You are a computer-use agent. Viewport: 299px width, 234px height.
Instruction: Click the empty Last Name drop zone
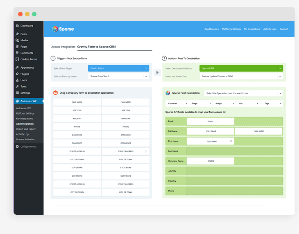(x=234, y=151)
